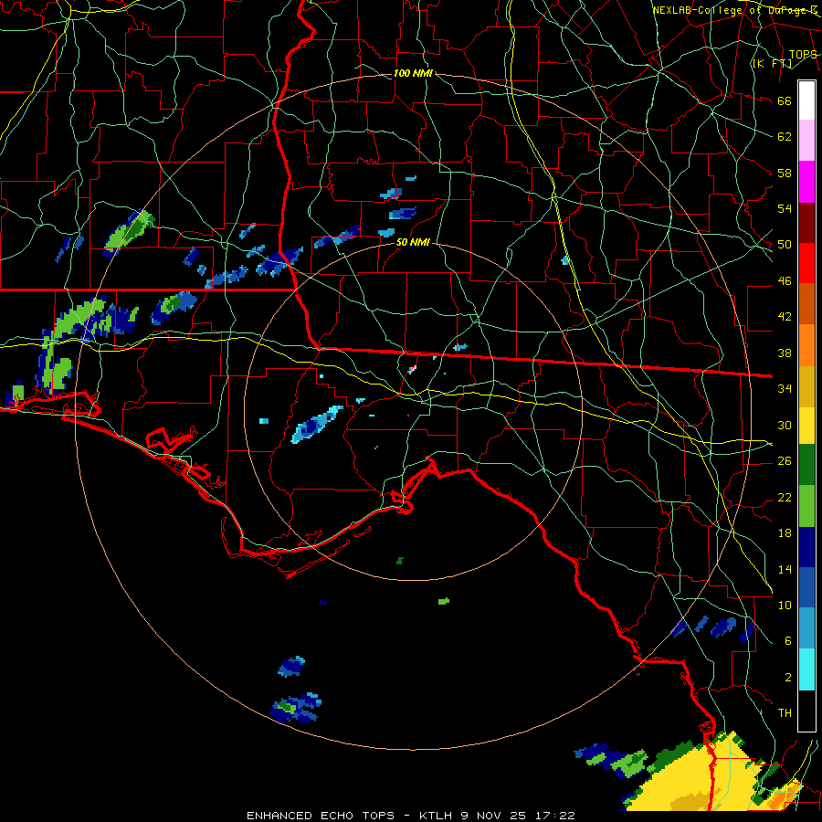Click the '42' legend value
The height and width of the screenshot is (822, 822).
click(x=785, y=317)
